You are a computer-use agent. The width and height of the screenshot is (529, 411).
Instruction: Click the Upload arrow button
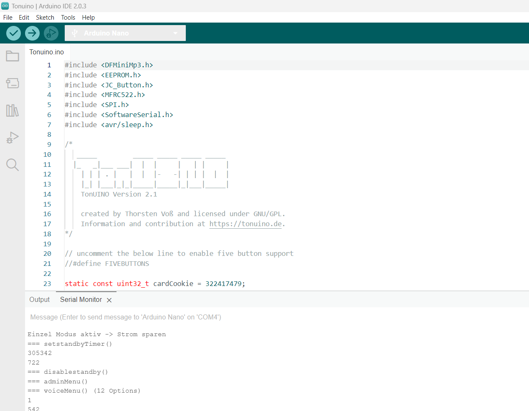[x=32, y=33]
